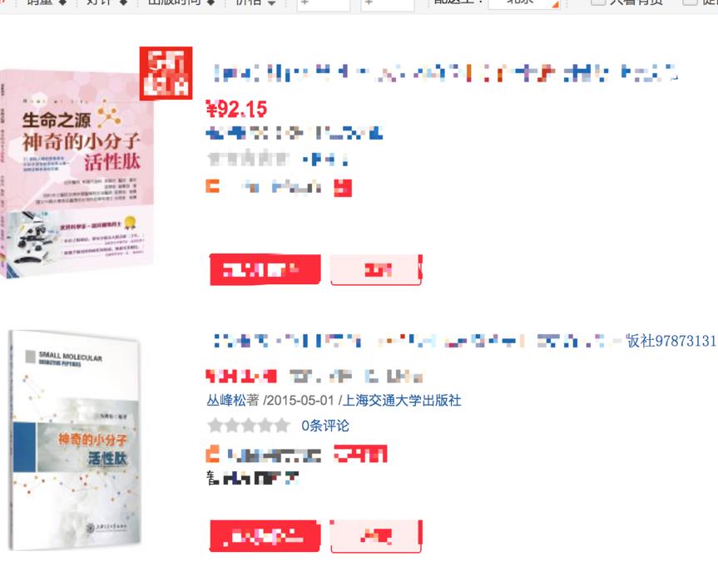Expand the 价格 sort arrow
This screenshot has width=718, height=581.
(x=271, y=2)
